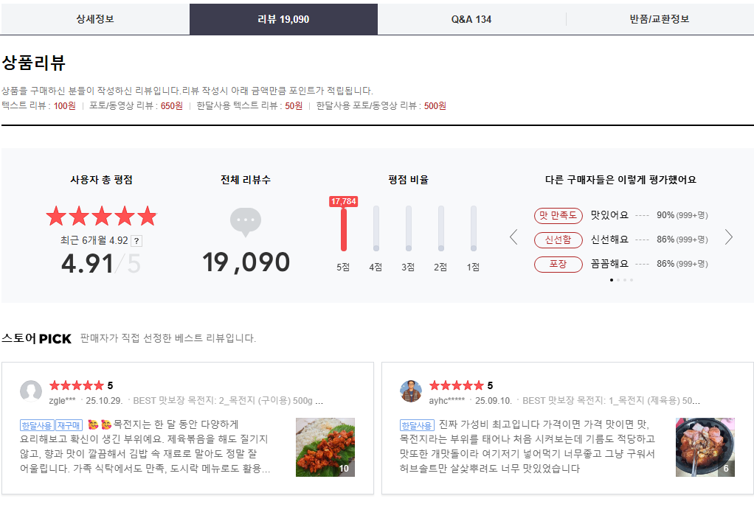Click the zgle*** reviewer avatar icon
The width and height of the screenshot is (754, 507).
coord(31,391)
